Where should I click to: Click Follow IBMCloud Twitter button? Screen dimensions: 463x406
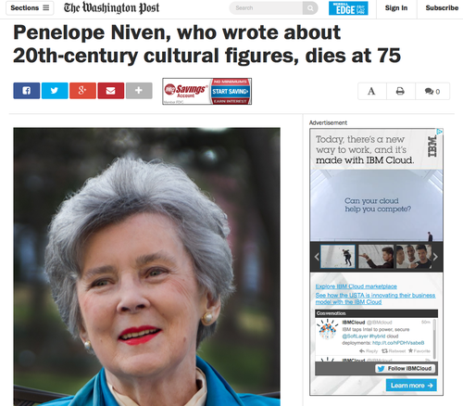tap(406, 369)
